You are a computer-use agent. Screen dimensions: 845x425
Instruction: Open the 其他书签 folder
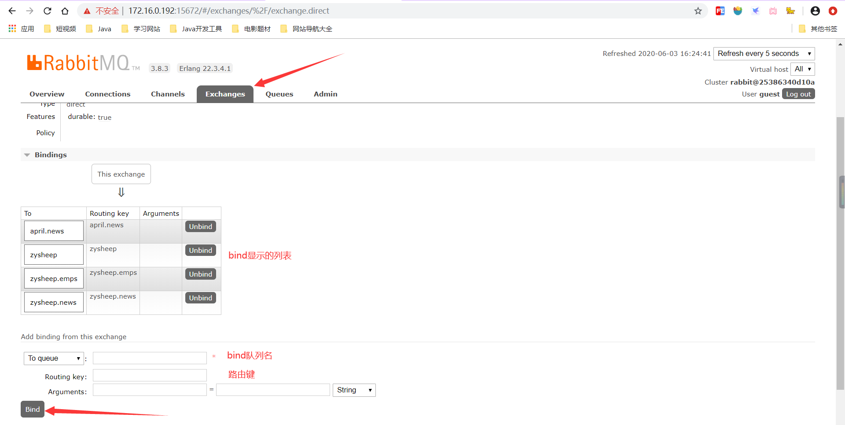click(818, 29)
